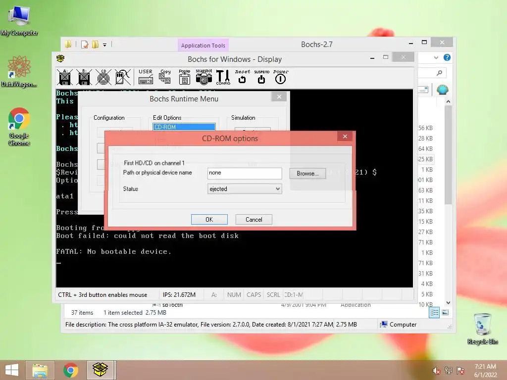
Task: Click Computer in Explorer status bar
Action: click(x=399, y=325)
